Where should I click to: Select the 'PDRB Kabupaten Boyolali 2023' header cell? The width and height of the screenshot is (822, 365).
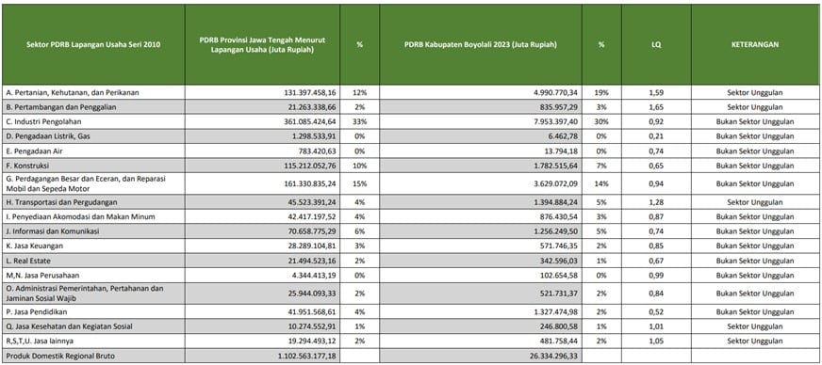click(480, 44)
